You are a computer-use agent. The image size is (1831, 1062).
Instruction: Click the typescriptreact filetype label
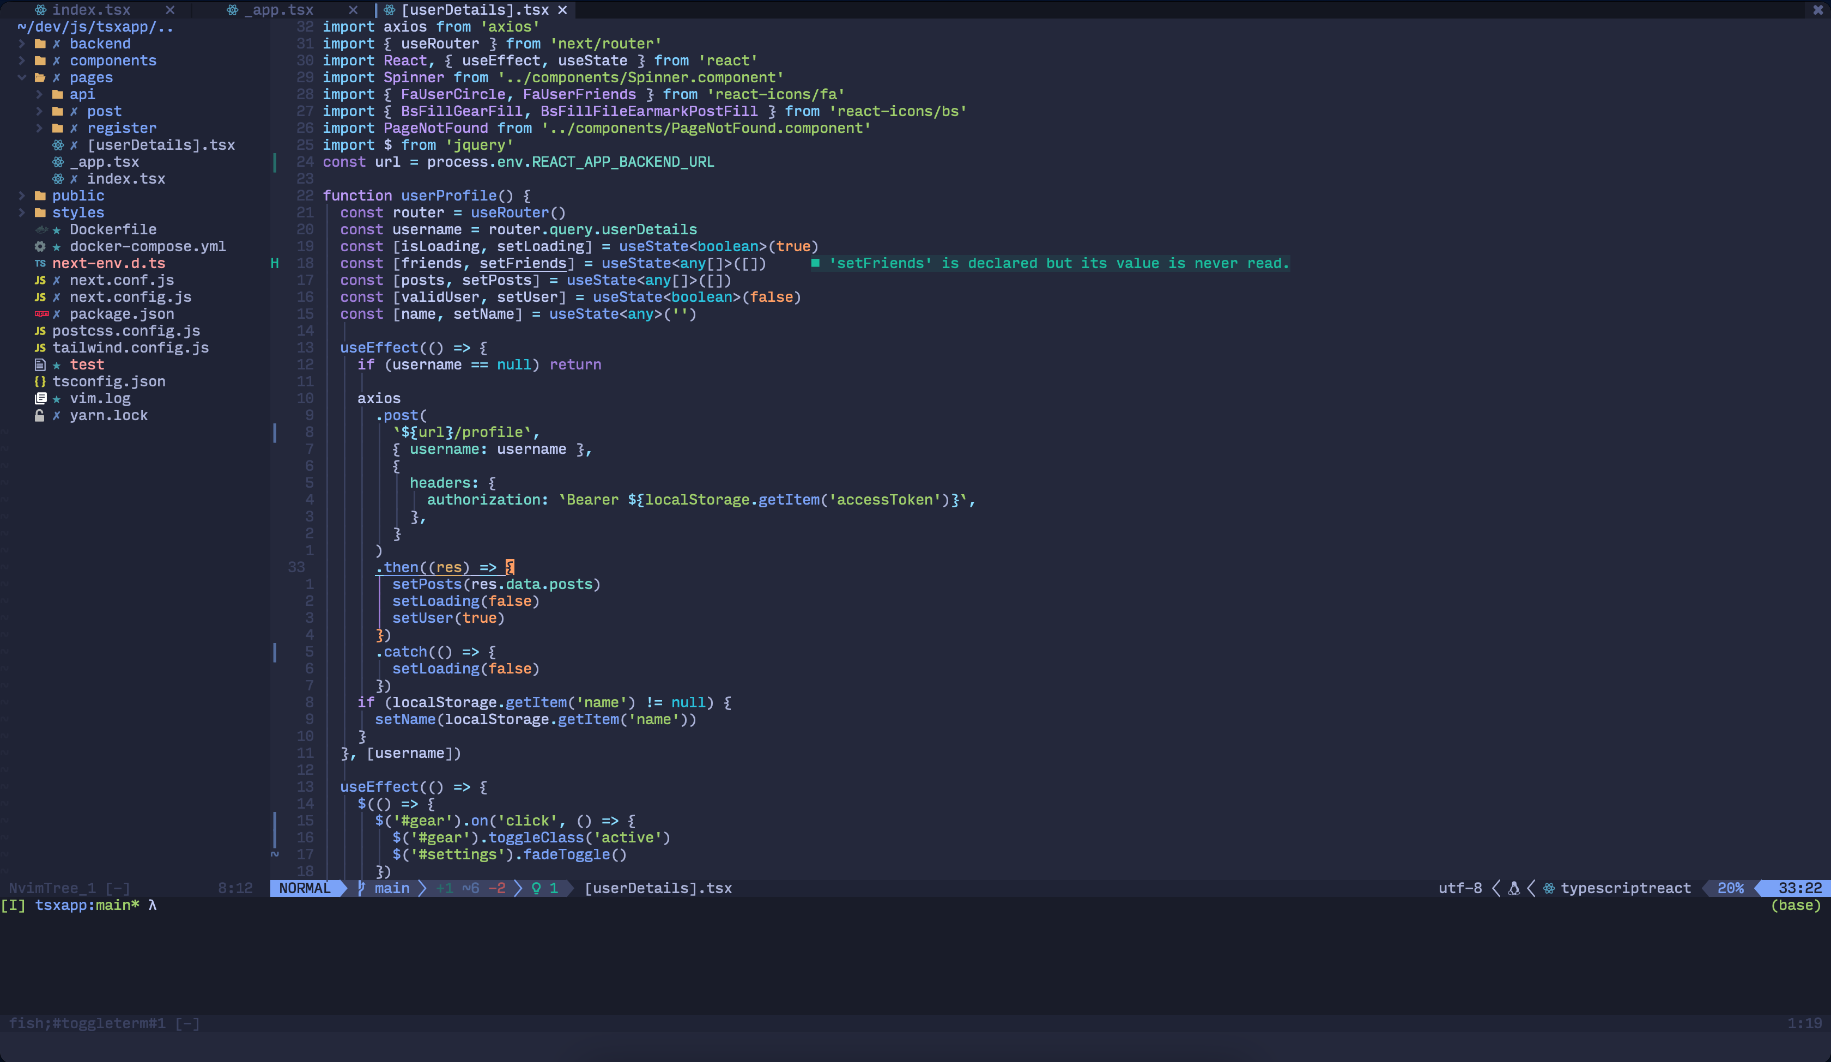tap(1626, 888)
